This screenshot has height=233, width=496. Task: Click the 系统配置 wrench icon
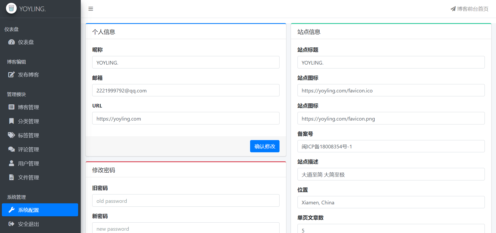11,210
